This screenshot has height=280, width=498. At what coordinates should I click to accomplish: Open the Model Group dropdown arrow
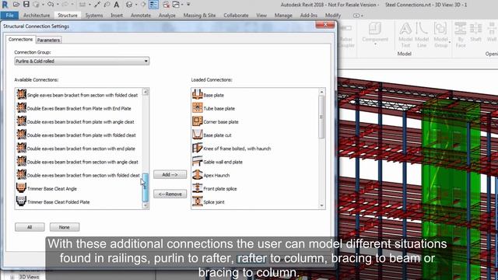click(450, 42)
